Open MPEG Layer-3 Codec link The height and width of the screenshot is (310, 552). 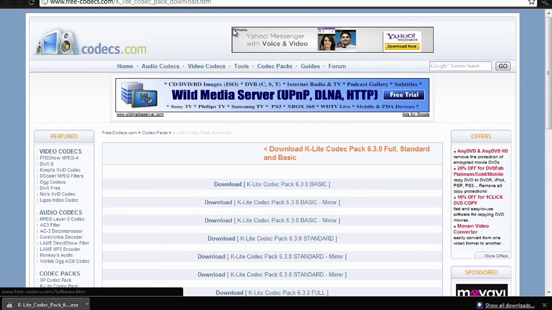(x=62, y=219)
